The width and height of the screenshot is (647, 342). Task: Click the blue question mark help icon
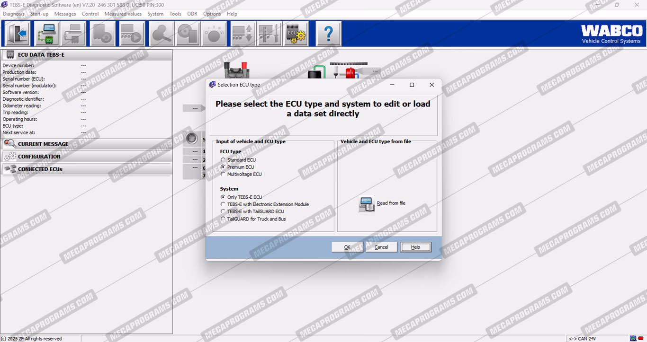click(x=328, y=34)
